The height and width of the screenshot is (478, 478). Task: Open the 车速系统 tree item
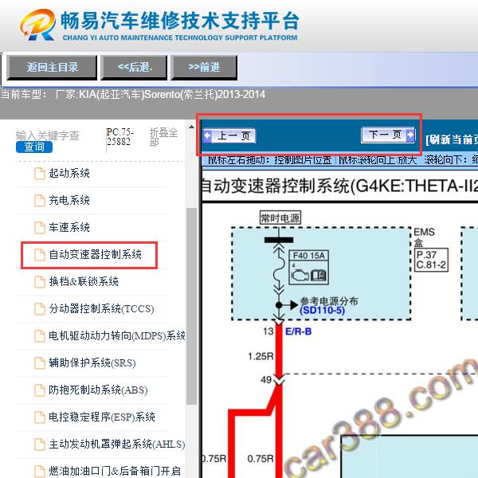point(69,227)
